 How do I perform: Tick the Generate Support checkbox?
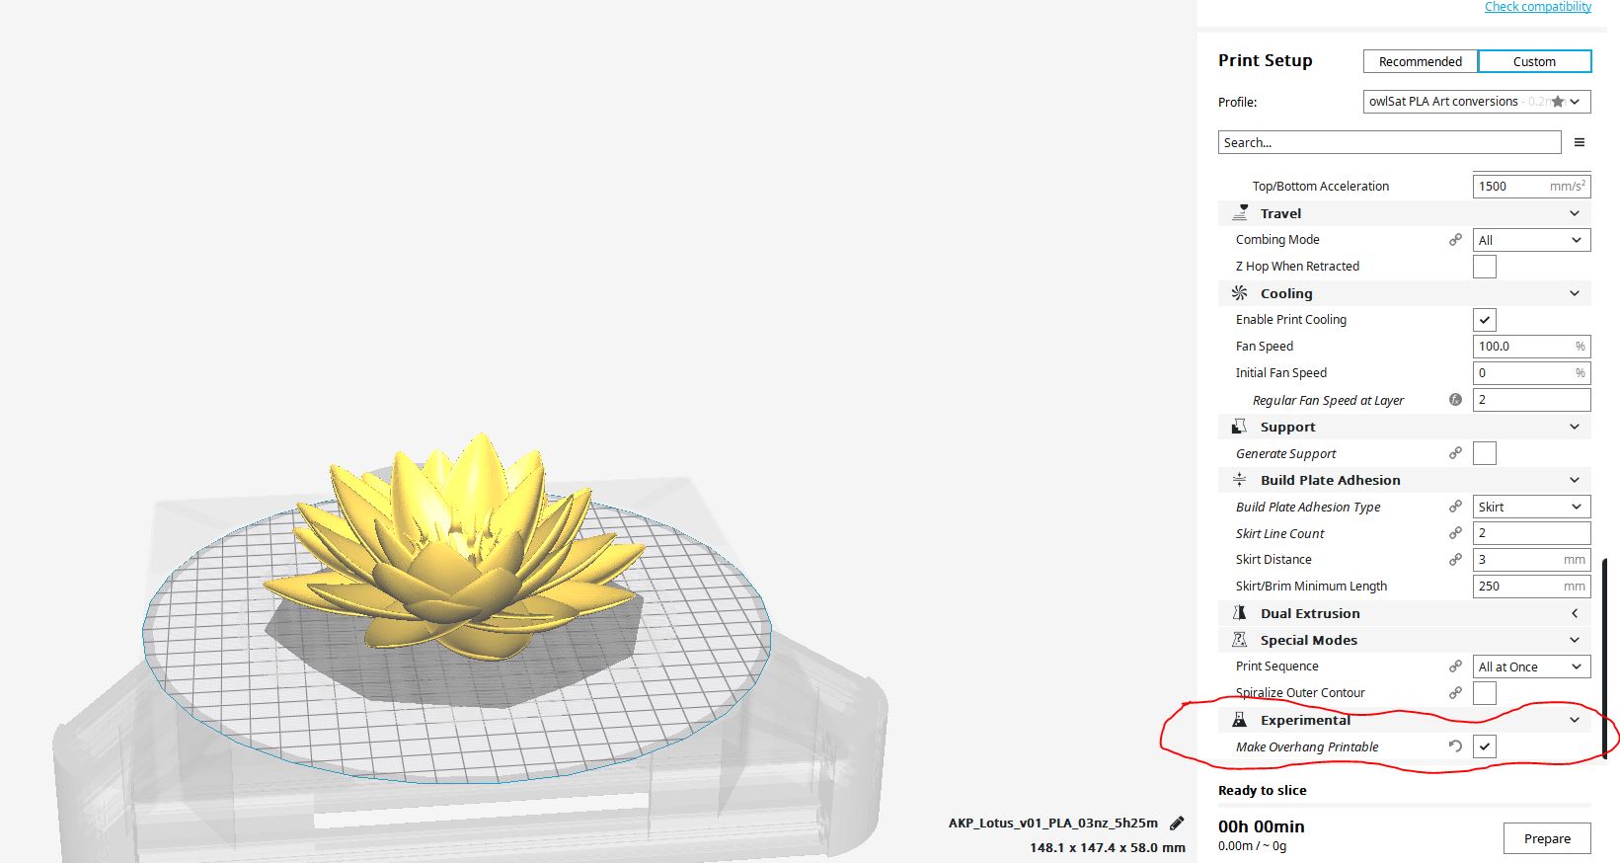[x=1485, y=453]
